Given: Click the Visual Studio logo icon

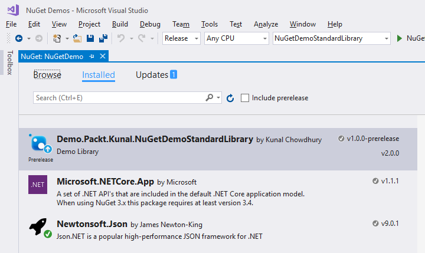Looking at the screenshot, I should click(x=13, y=10).
